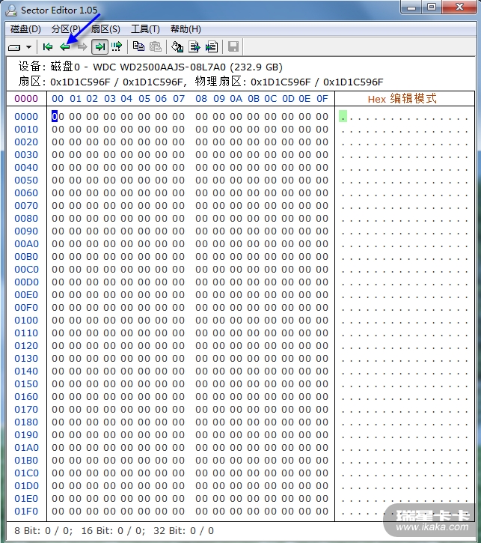Screen dimensions: 481x543
Task: Click the import sector from file icon
Action: click(212, 47)
